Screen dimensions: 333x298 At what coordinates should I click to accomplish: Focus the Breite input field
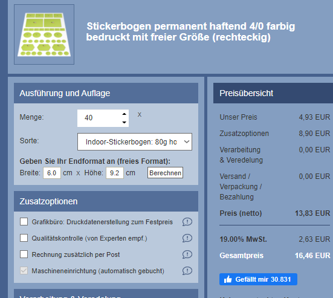(x=52, y=173)
